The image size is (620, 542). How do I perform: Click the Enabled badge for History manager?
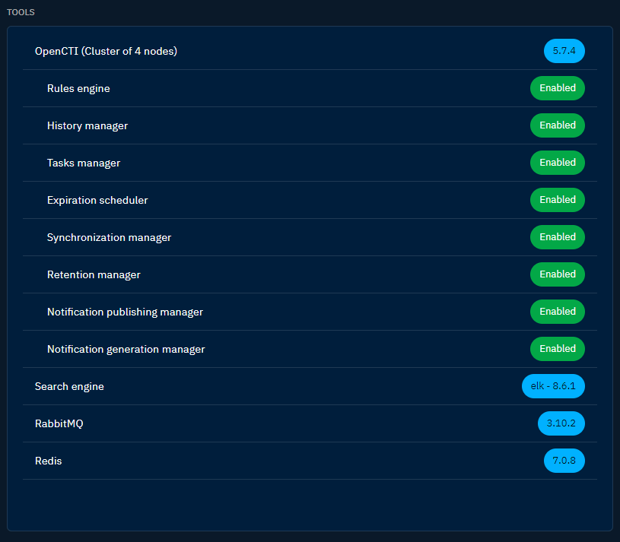click(x=558, y=125)
